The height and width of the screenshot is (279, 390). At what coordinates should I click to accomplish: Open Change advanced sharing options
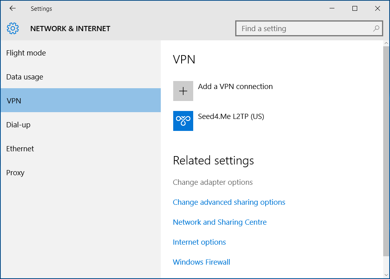229,202
